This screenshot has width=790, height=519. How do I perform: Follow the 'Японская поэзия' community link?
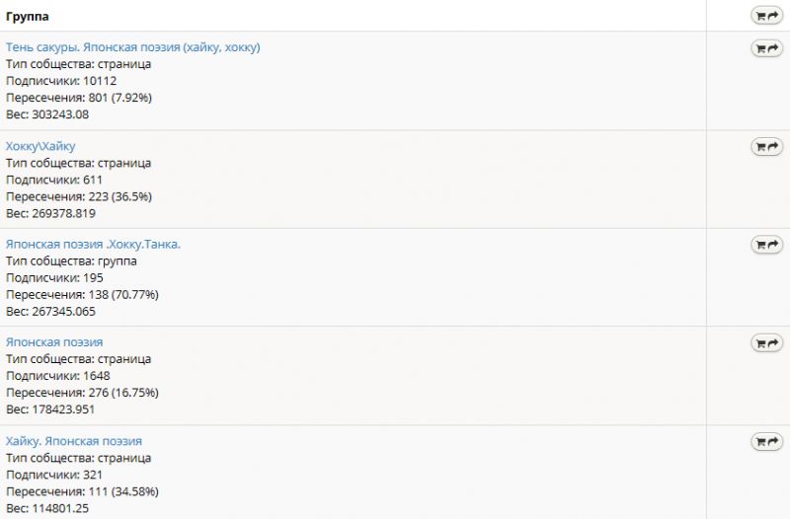(54, 342)
